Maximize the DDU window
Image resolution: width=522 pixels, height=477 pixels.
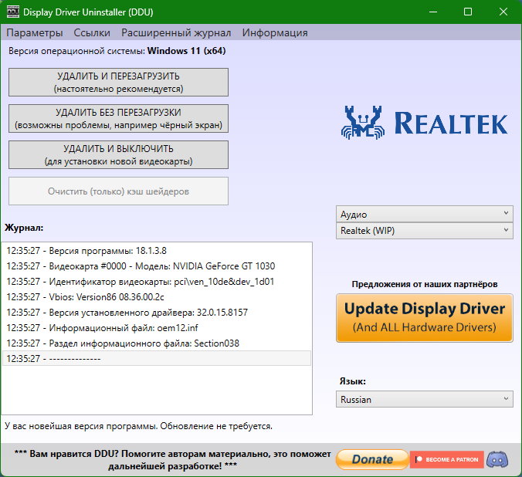[468, 12]
